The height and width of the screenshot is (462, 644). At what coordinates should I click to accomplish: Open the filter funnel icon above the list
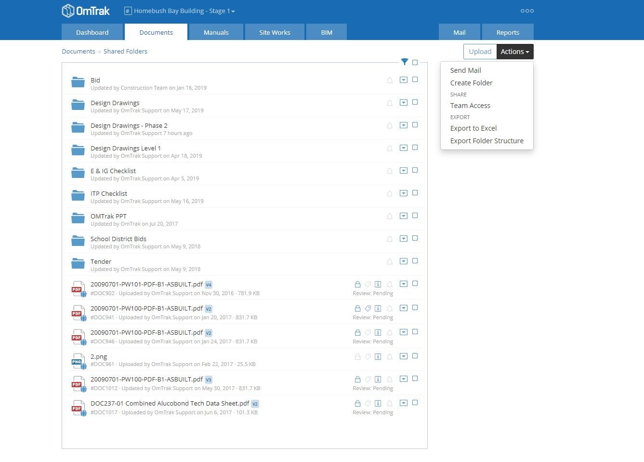(404, 62)
